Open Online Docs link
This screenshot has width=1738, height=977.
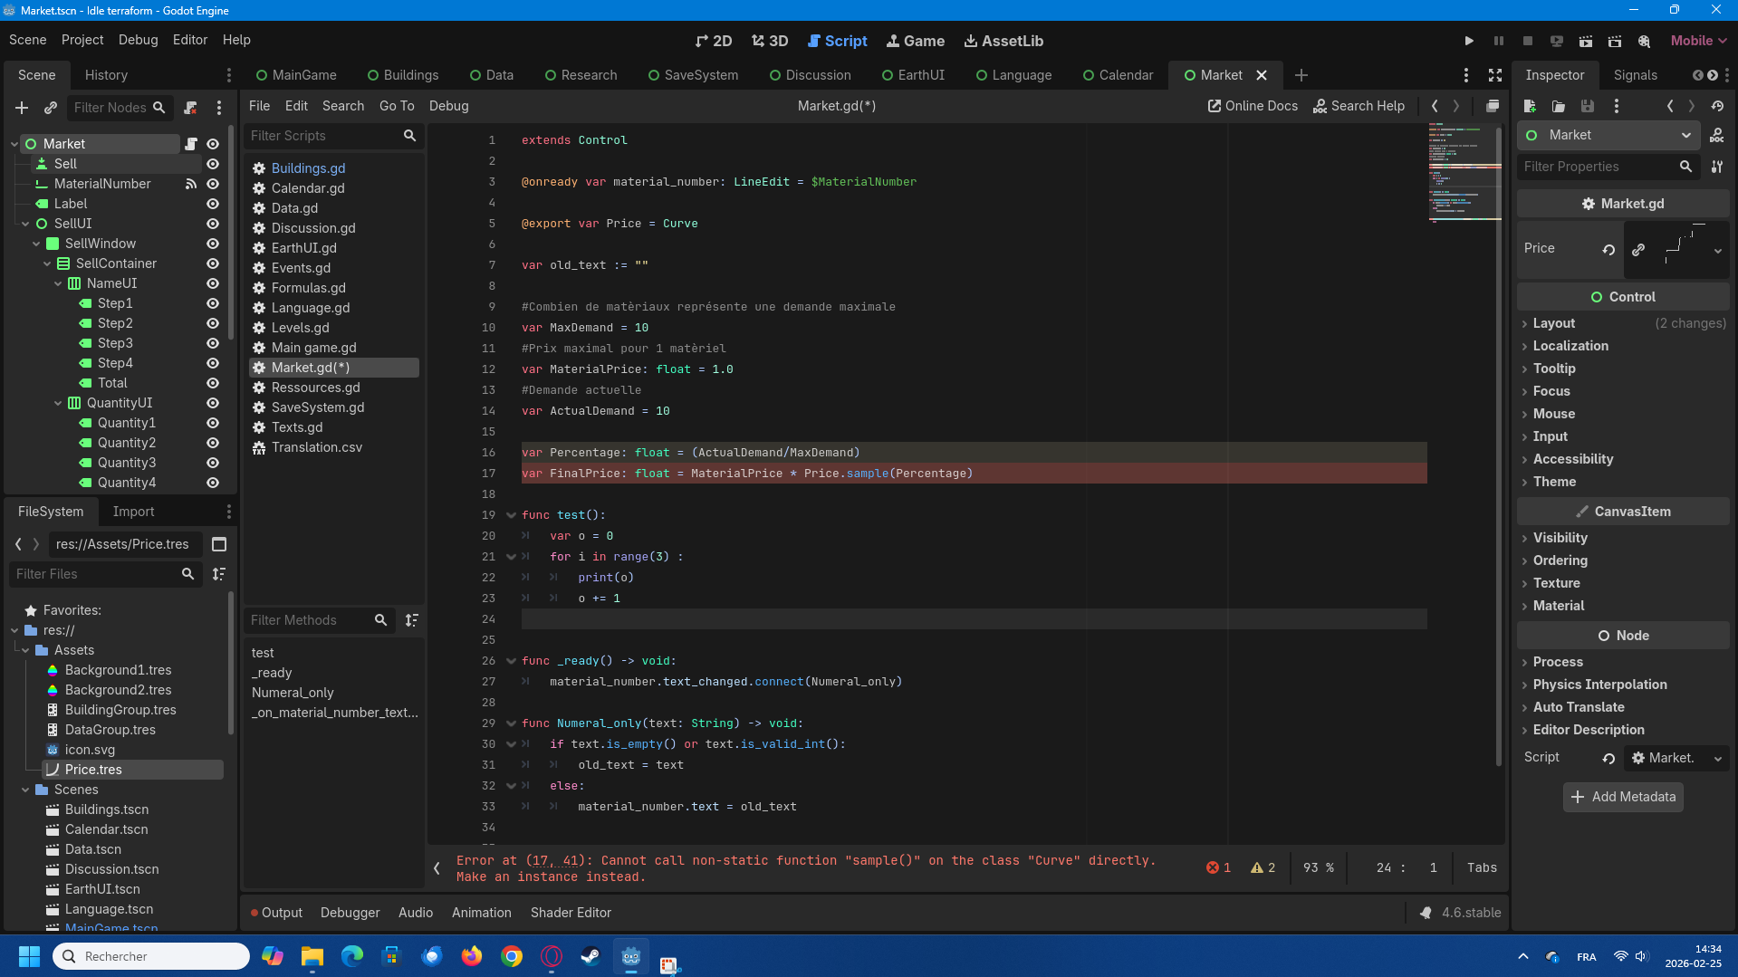click(x=1252, y=106)
